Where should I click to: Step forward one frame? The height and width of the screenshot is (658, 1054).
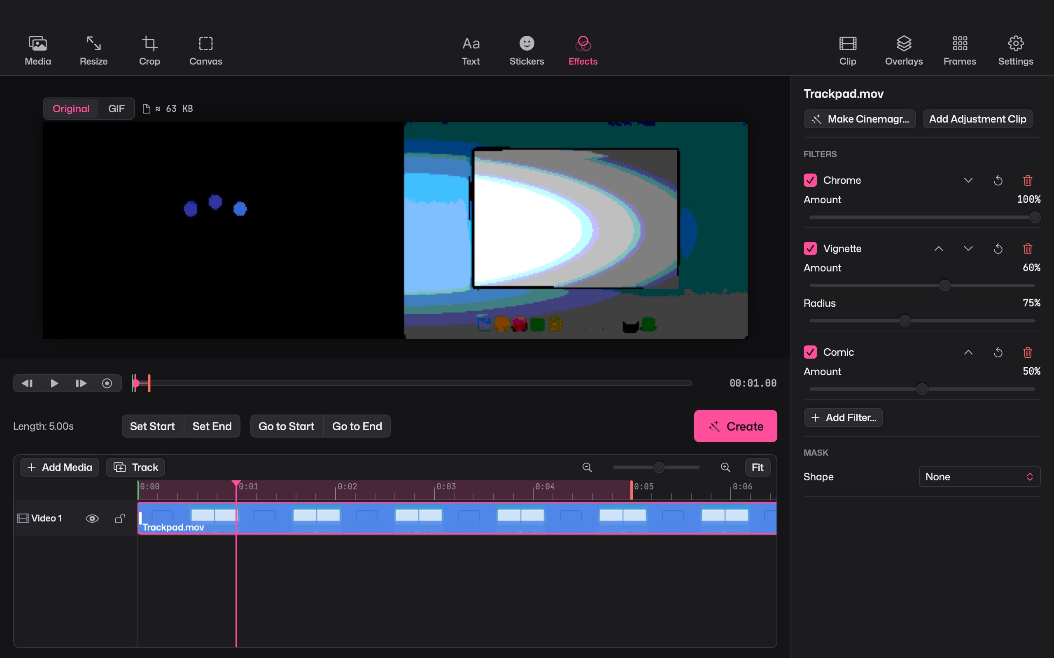click(x=81, y=383)
